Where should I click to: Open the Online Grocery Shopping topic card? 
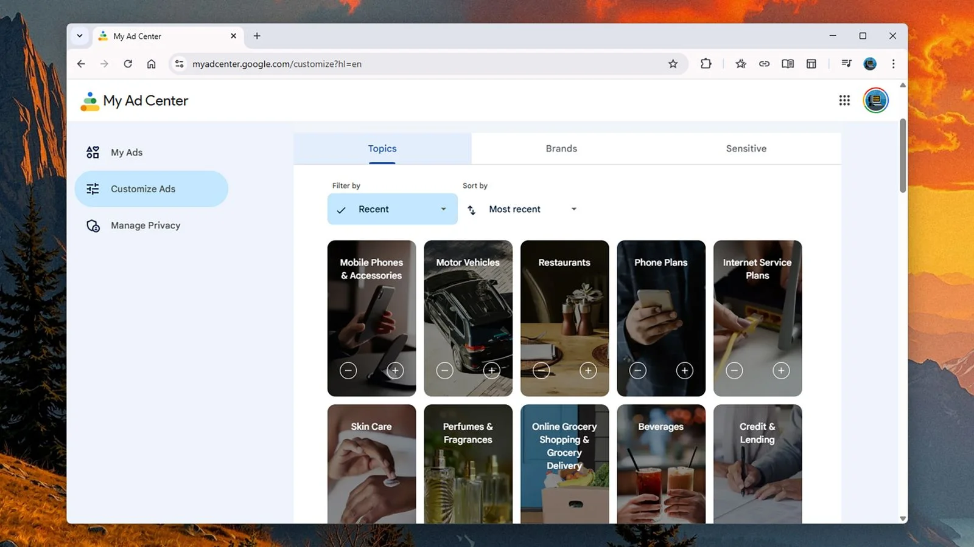(x=564, y=464)
